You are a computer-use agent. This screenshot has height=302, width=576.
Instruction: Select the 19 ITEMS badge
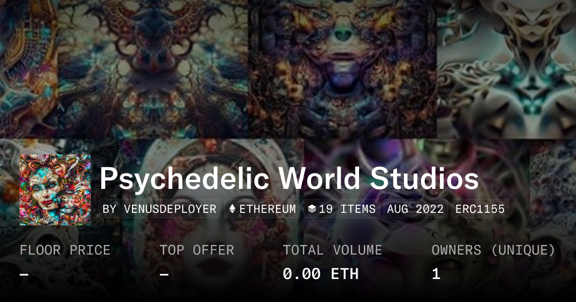tap(341, 209)
